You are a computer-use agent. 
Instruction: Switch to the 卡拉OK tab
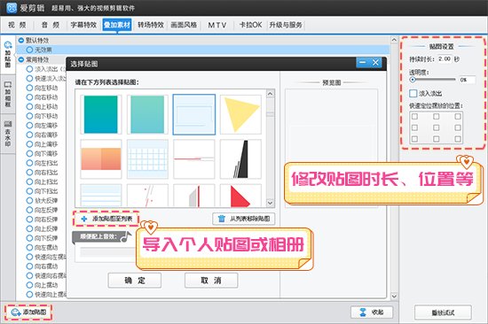(250, 25)
